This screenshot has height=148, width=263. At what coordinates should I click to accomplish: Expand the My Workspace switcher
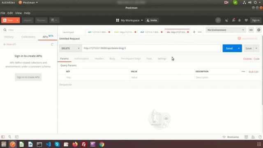click(x=129, y=20)
